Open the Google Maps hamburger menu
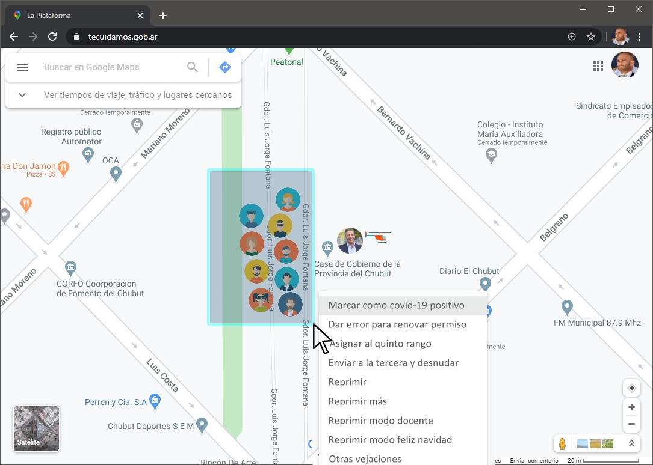The image size is (653, 465). pos(22,67)
